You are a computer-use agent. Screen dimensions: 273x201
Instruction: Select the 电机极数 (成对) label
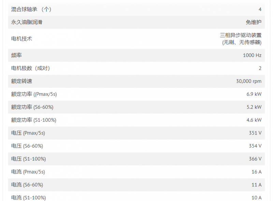30,68
